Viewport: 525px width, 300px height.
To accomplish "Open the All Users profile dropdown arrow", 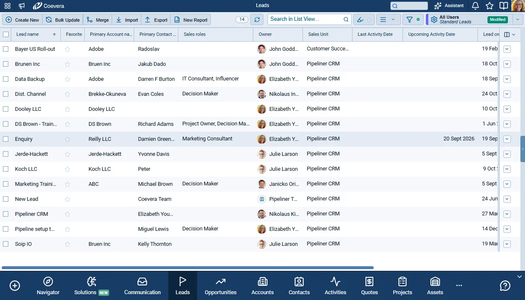I will tap(518, 20).
